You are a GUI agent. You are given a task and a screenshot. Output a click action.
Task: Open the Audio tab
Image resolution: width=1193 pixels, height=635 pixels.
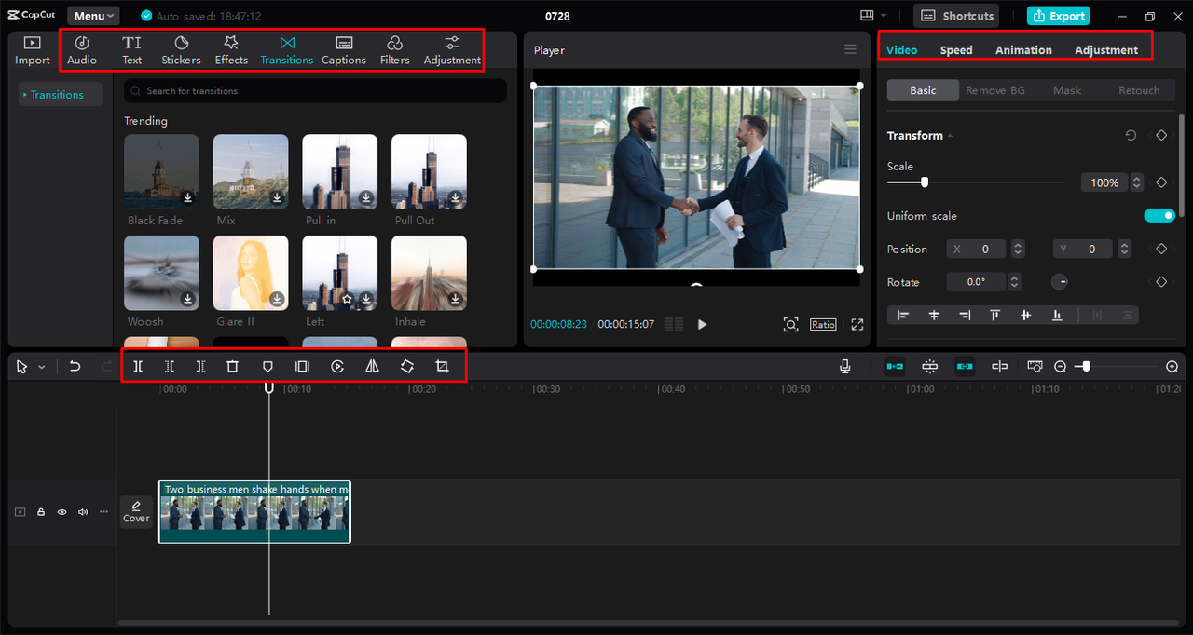[82, 50]
